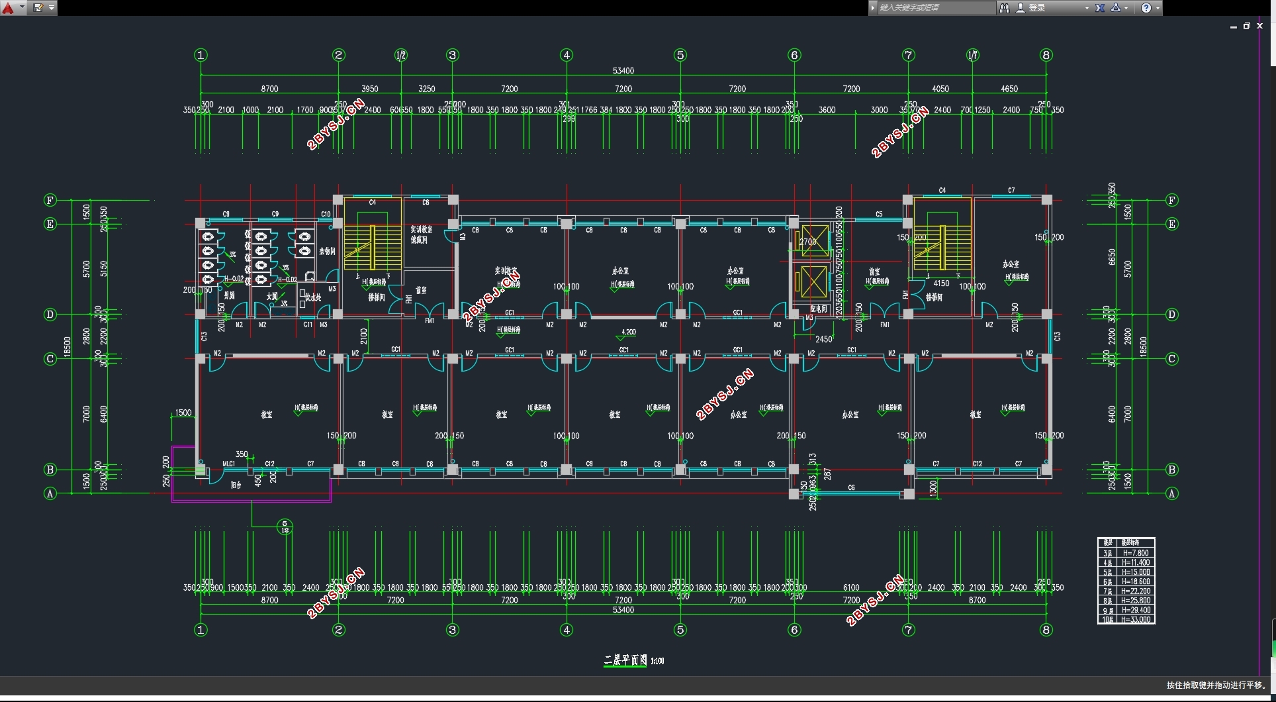Image resolution: width=1276 pixels, height=702 pixels.
Task: Expand the arrow beside the red A logo
Action: point(22,8)
